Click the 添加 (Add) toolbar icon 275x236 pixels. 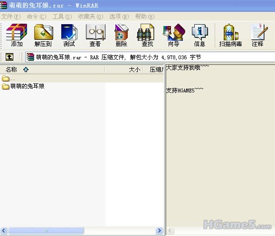tap(17, 36)
